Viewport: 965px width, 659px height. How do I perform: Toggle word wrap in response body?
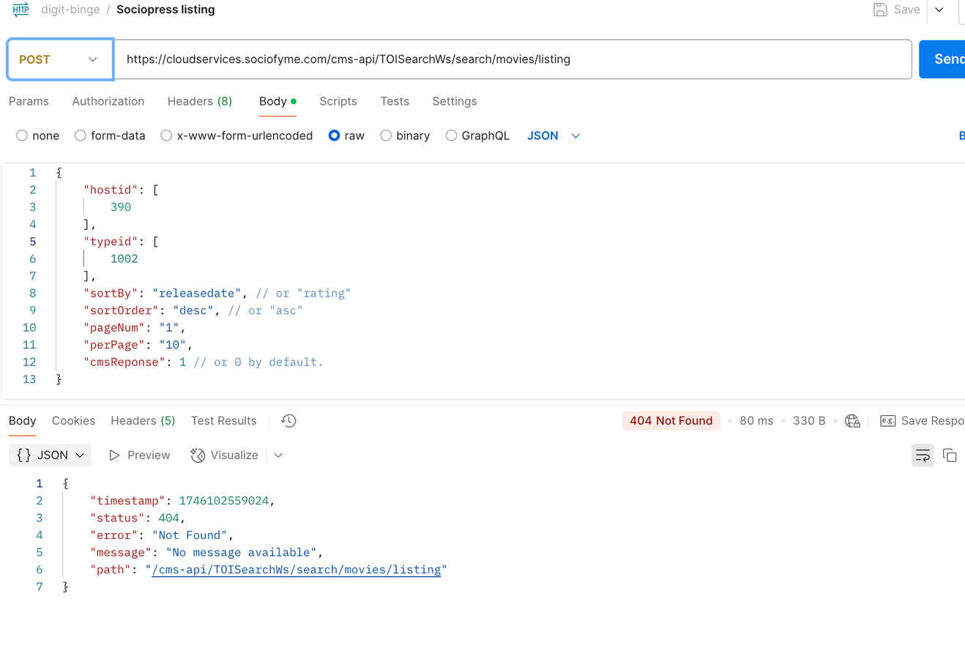[x=923, y=455]
